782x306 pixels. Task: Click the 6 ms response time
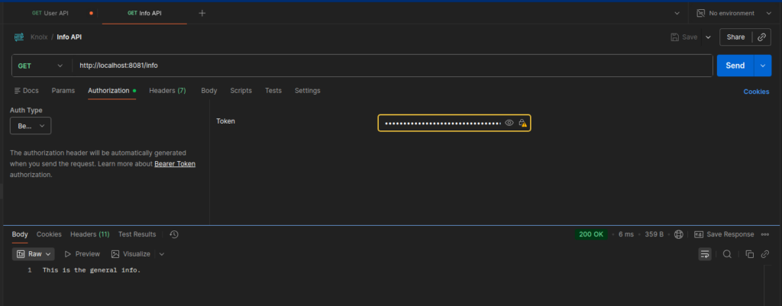coord(626,234)
